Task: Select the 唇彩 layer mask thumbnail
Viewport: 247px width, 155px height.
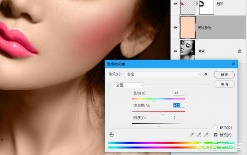Action: pos(206,7)
